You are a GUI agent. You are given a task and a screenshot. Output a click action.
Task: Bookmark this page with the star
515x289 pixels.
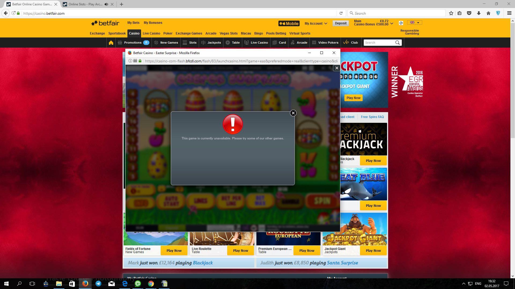point(451,13)
